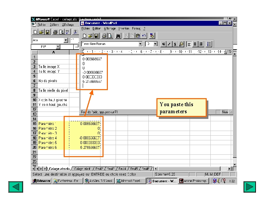Image resolution: width=268 pixels, height=201 pixels.
Task: Click Print icon in WordPad toolbar
Action: tap(104, 36)
